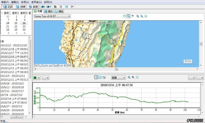Open the second empty graph series dropdown
The width and height of the screenshot is (205, 123).
coord(45,78)
